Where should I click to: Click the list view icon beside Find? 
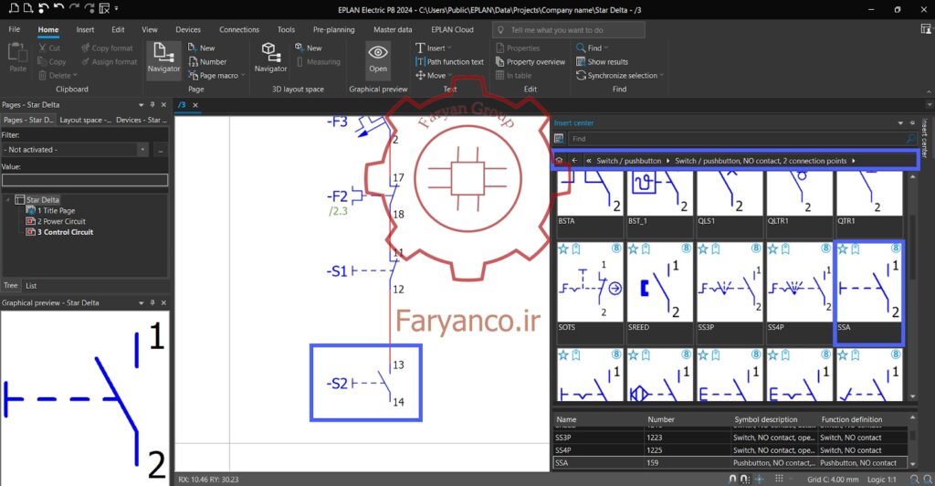point(559,138)
